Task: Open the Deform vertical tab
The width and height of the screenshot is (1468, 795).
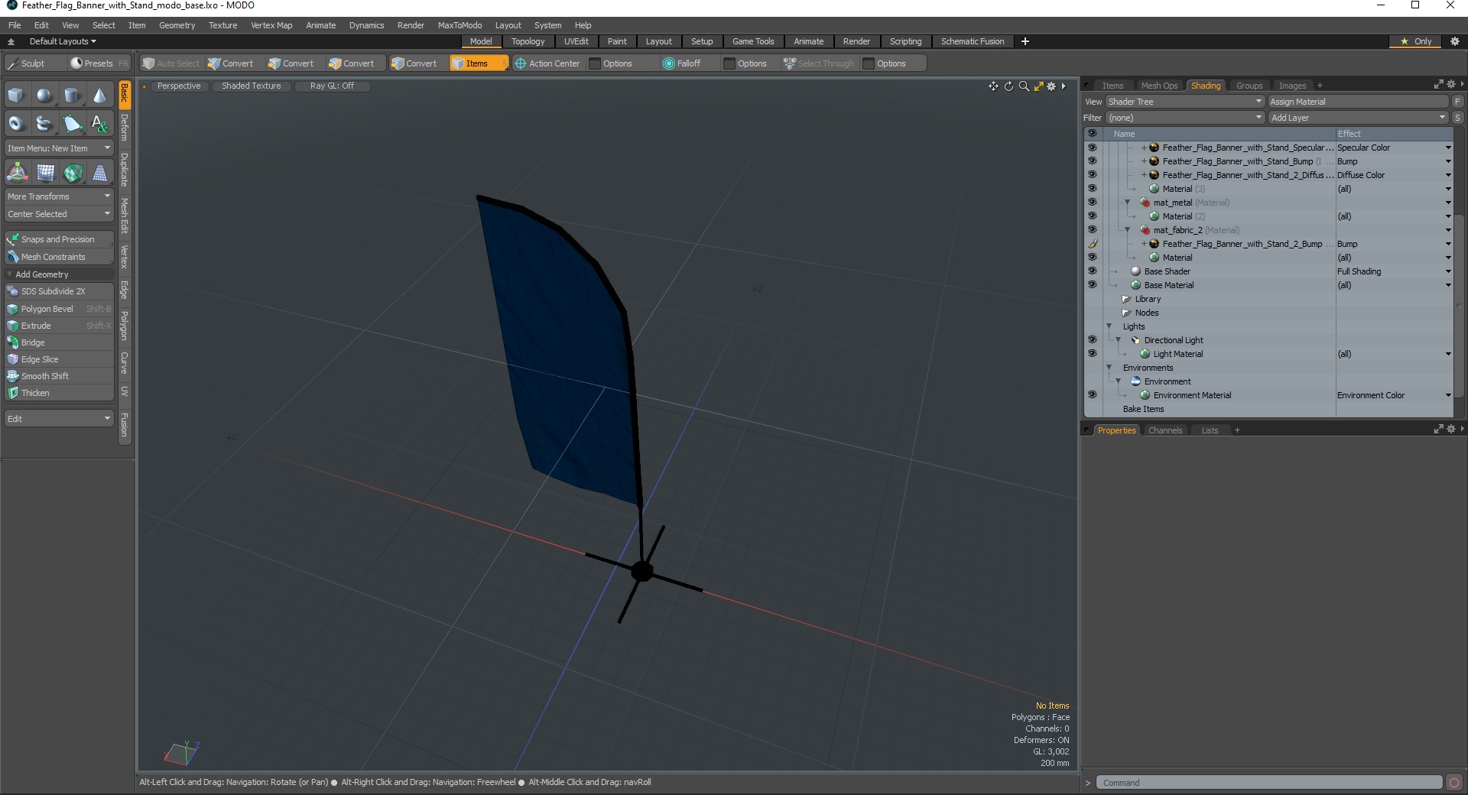Action: pyautogui.click(x=125, y=127)
